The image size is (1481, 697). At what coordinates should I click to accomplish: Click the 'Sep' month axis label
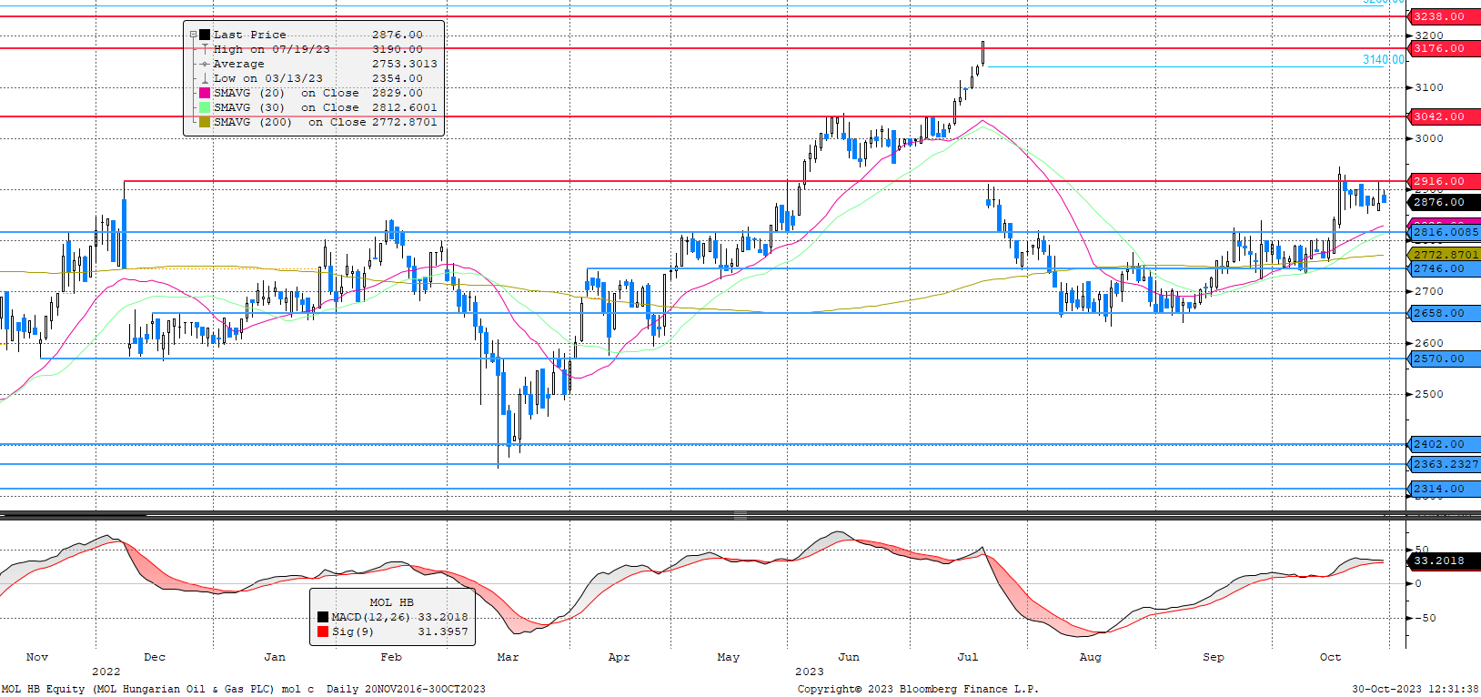[x=1214, y=657]
